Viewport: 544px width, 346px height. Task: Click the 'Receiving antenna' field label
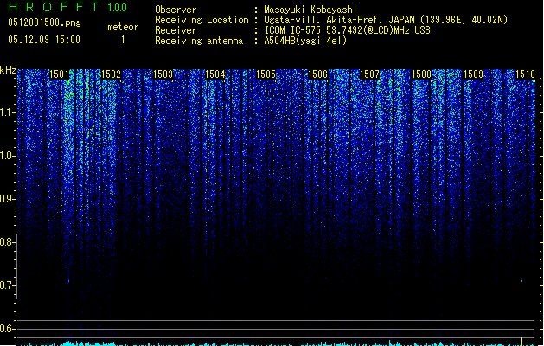pos(199,41)
